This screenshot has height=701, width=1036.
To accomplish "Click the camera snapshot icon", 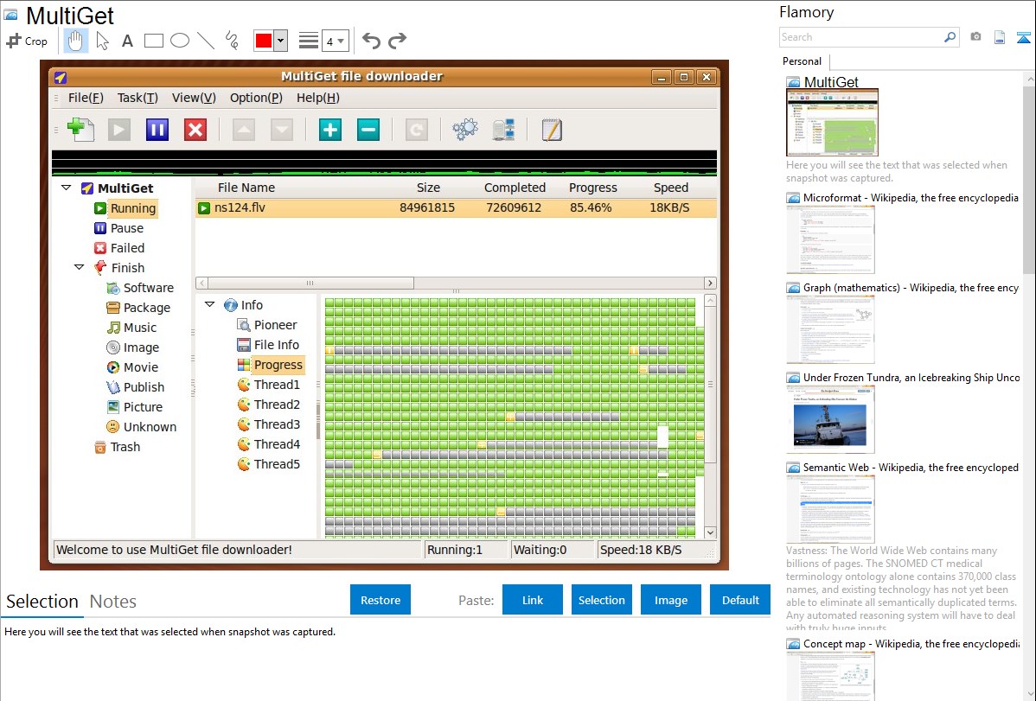I will coord(975,37).
